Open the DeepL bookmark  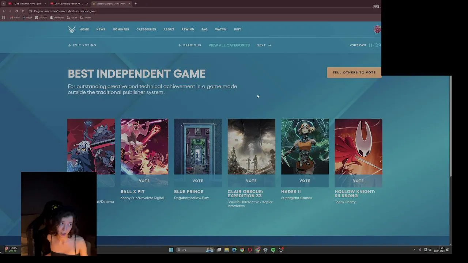pos(27,18)
